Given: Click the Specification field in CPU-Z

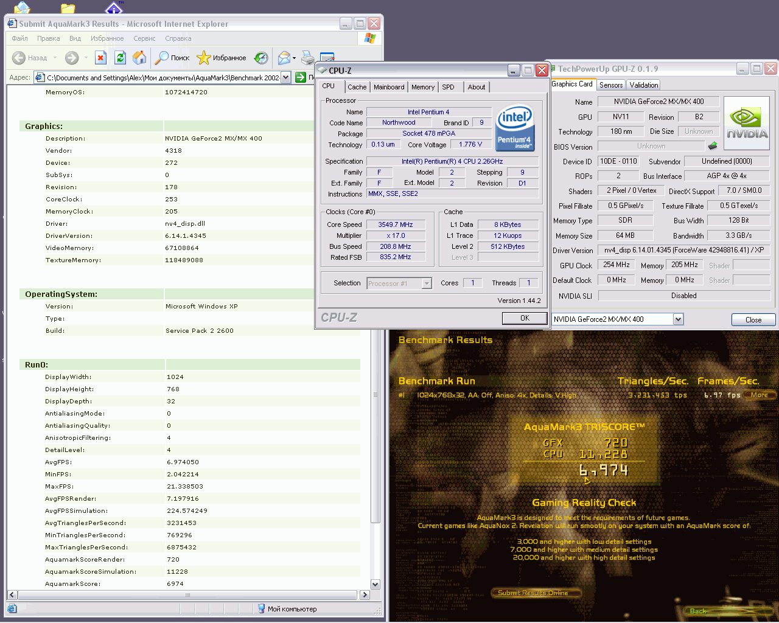Looking at the screenshot, I should pyautogui.click(x=452, y=161).
